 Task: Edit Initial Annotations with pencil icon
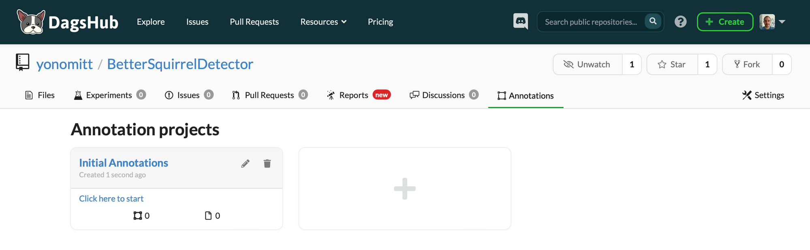tap(245, 164)
